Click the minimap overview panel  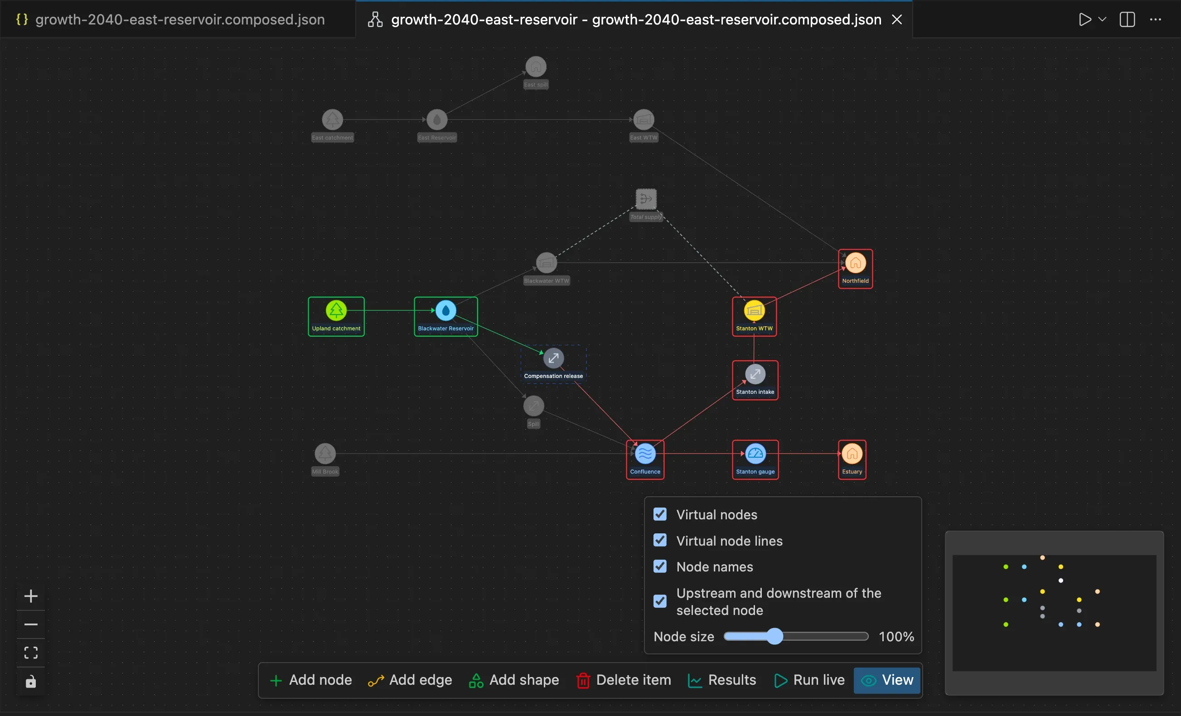[x=1054, y=613]
